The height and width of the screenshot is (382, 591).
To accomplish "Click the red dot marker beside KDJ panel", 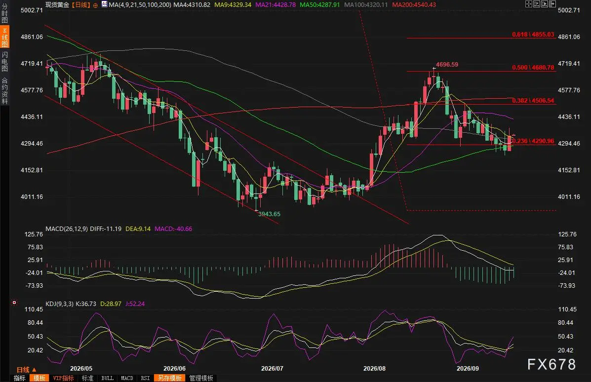I will pyautogui.click(x=14, y=303).
